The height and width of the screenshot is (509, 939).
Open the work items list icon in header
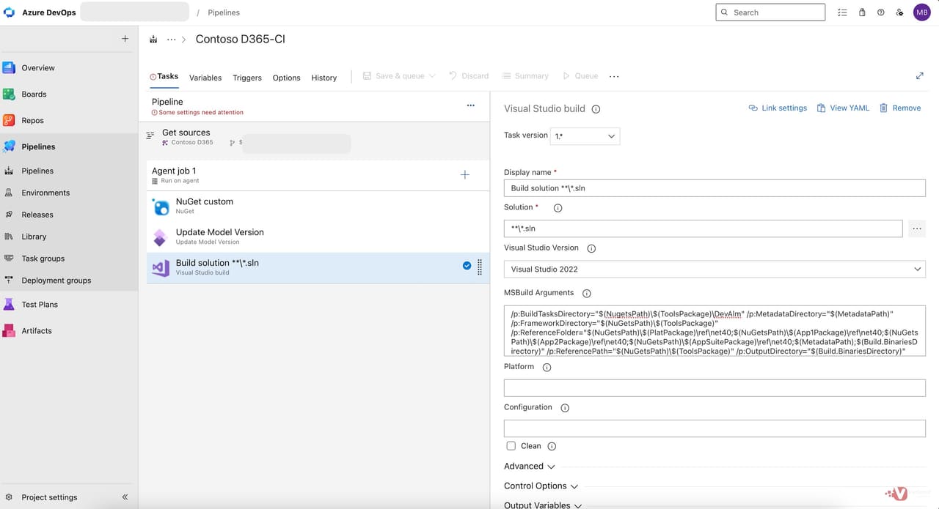(x=842, y=12)
